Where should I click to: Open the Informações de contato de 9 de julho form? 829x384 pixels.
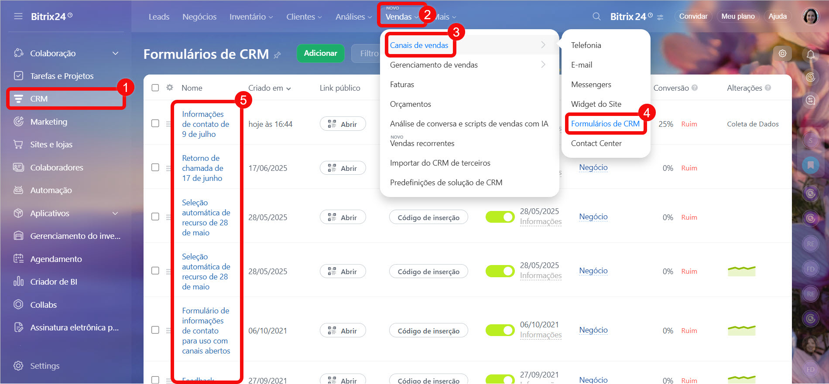tap(205, 124)
